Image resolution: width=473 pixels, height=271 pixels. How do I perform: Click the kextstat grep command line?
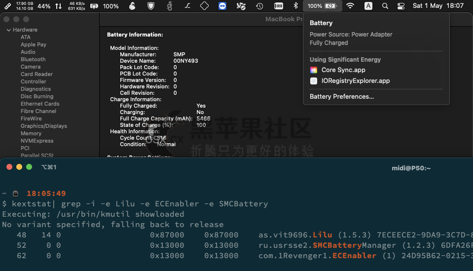[140, 204]
